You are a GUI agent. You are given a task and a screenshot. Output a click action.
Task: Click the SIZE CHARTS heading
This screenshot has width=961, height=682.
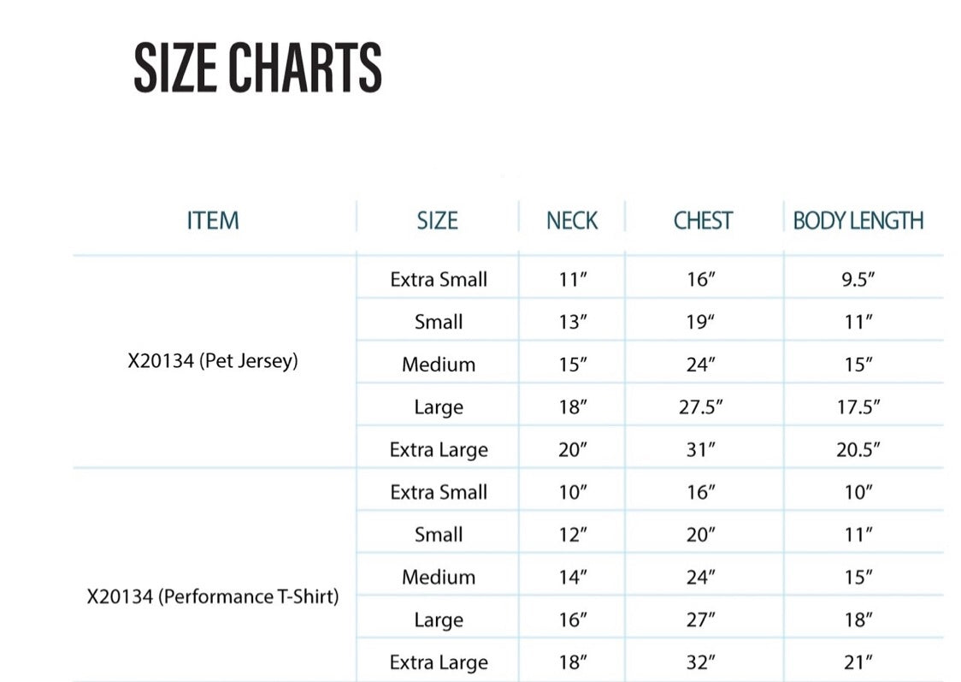(x=257, y=68)
